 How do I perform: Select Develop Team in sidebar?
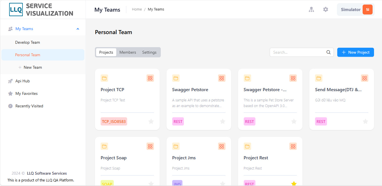coord(28,42)
